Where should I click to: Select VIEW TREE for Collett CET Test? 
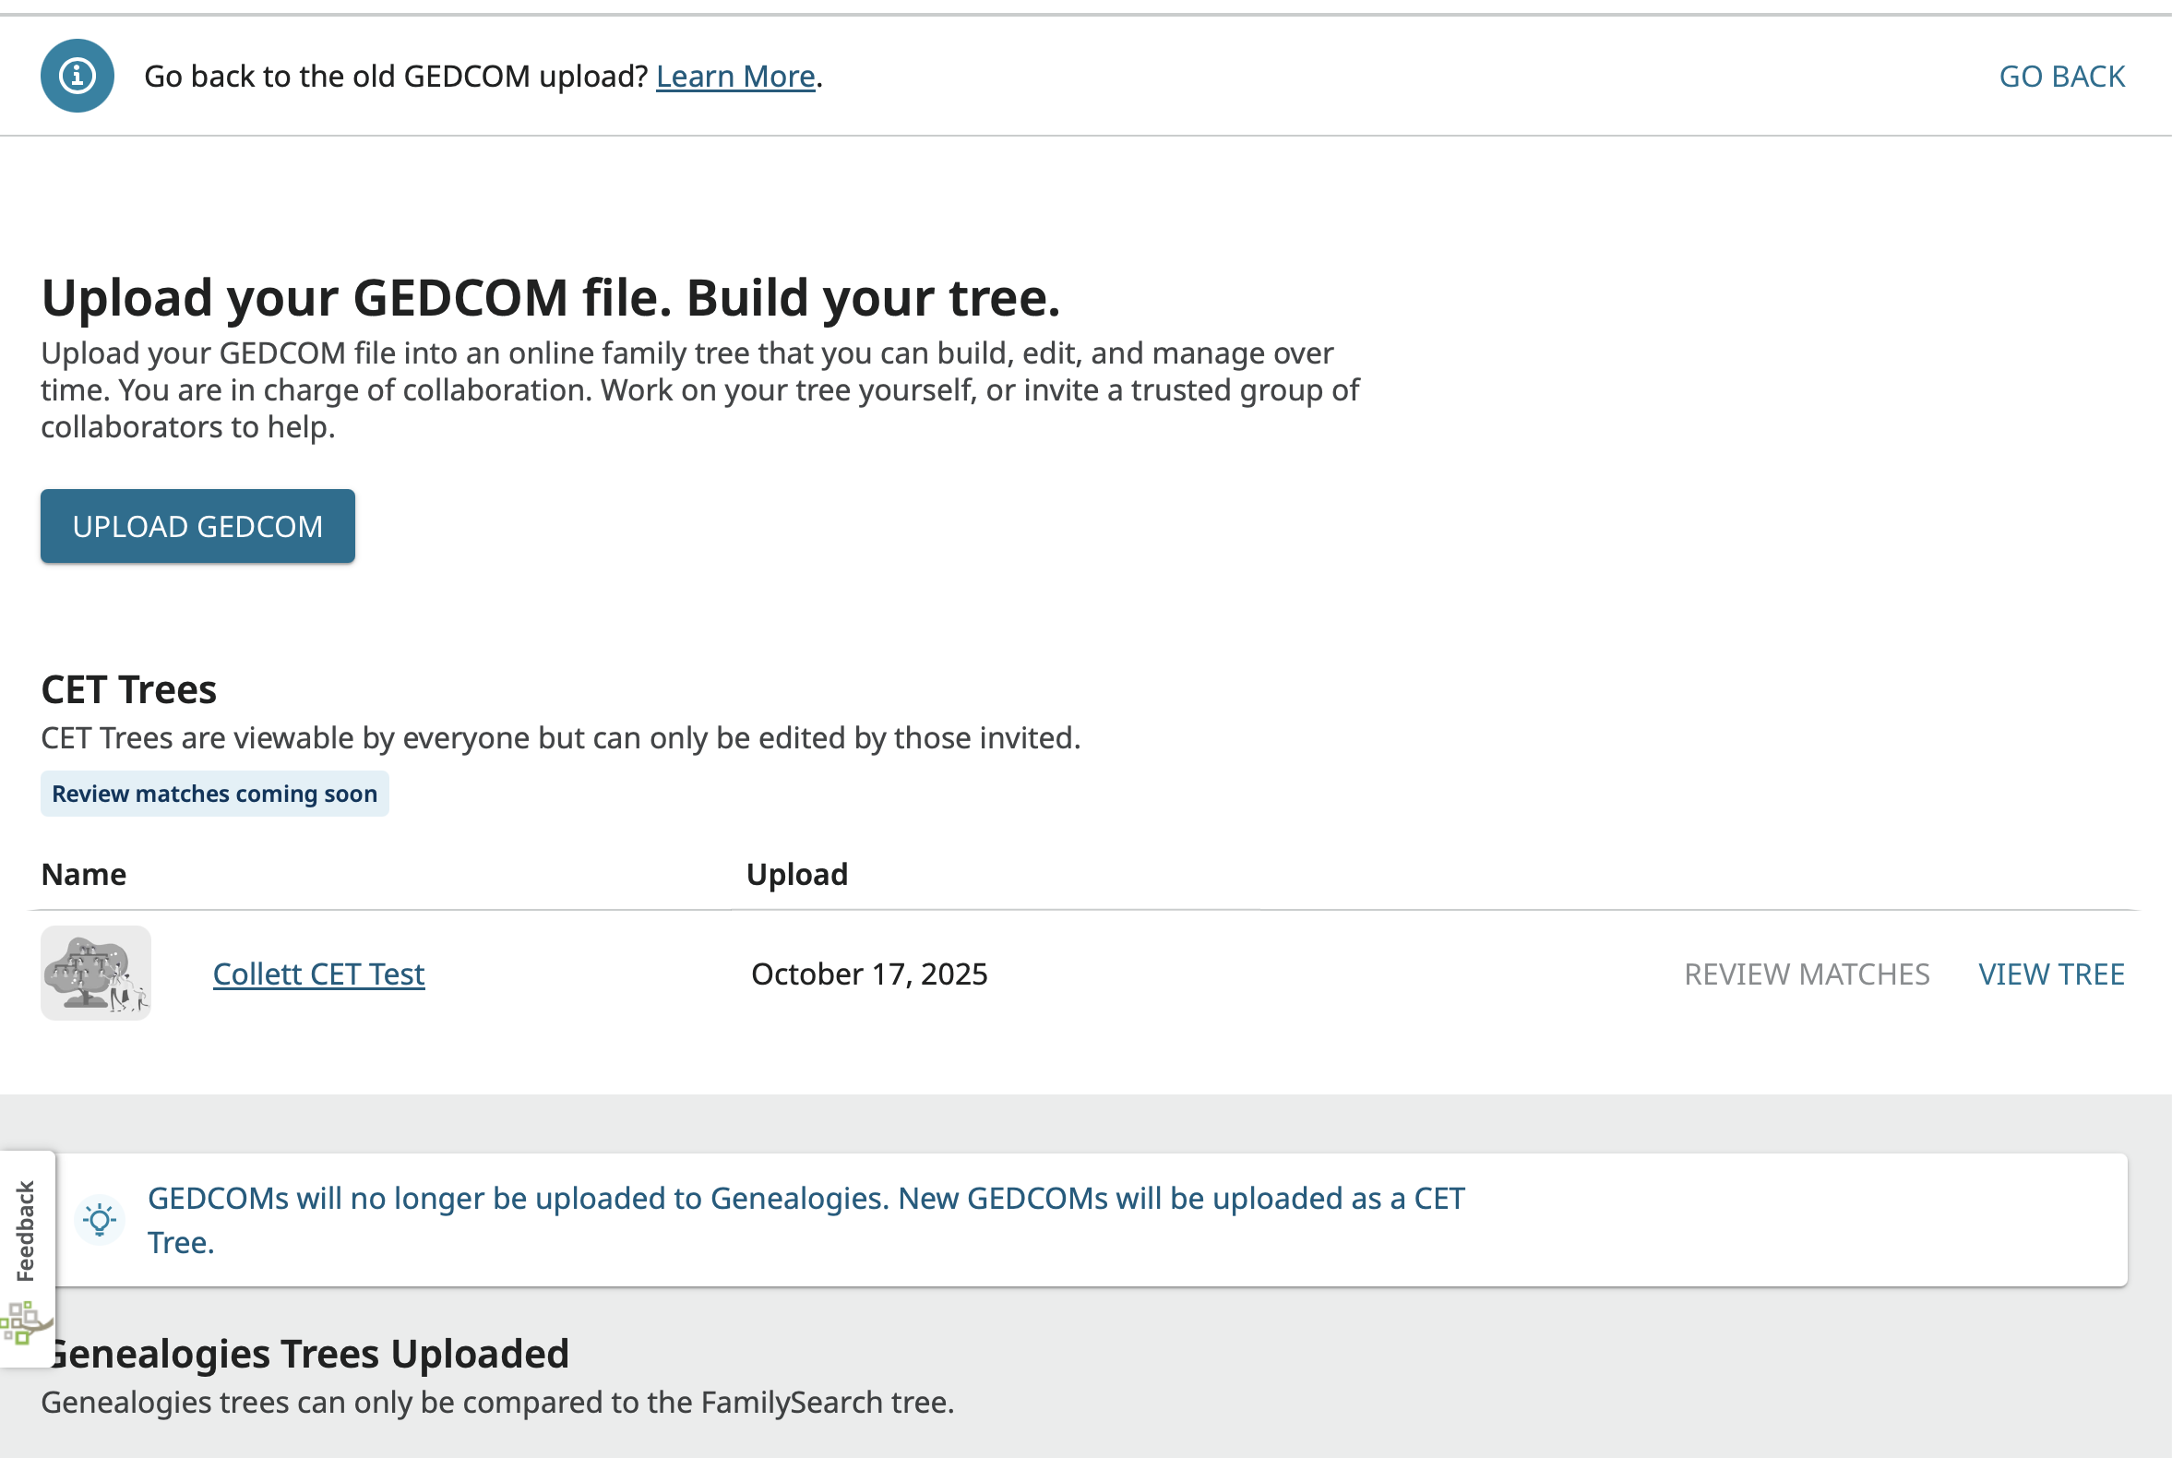(x=2050, y=974)
